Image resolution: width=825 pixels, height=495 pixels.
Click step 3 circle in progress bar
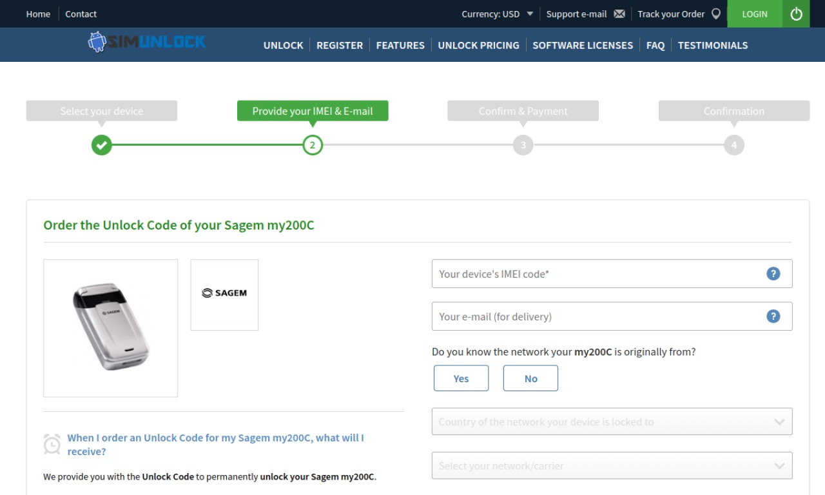point(523,145)
